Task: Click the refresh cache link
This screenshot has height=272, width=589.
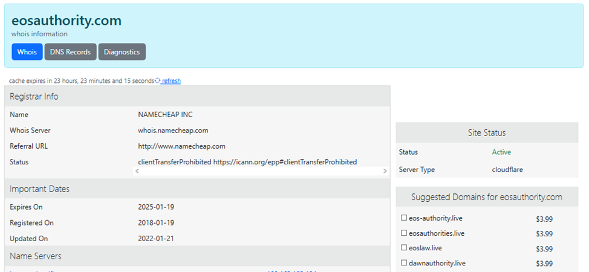Action: (171, 81)
